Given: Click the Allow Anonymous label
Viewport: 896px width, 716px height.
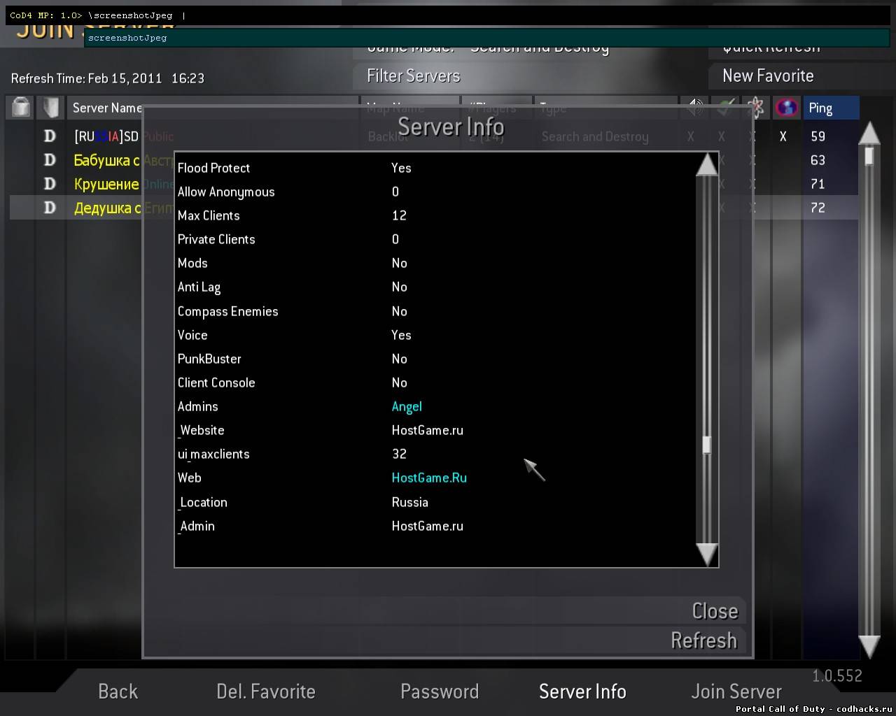Looking at the screenshot, I should (226, 192).
